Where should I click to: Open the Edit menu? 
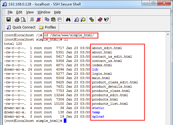[x=19, y=12]
